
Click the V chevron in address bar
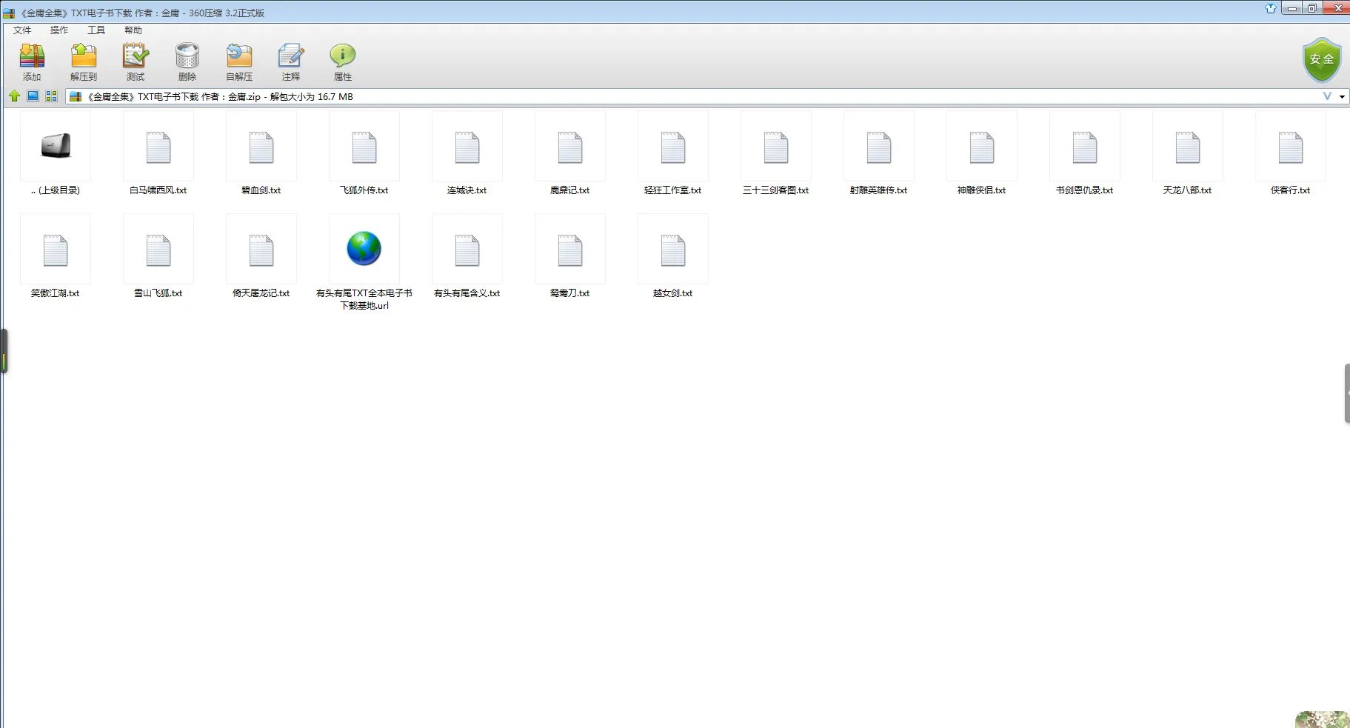1327,96
